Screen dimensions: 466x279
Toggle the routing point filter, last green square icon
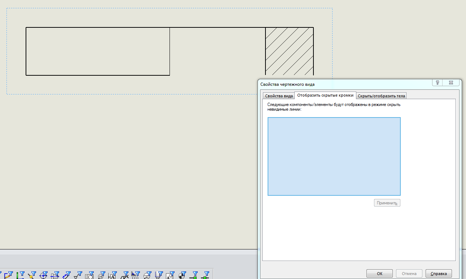point(205,275)
